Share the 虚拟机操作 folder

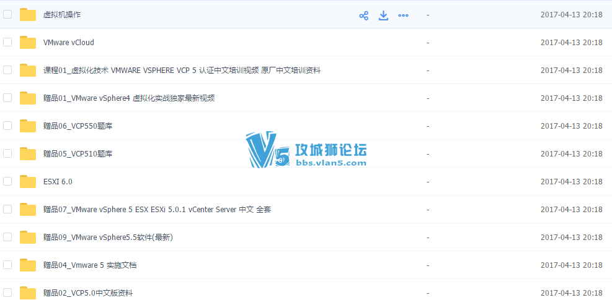coord(364,15)
